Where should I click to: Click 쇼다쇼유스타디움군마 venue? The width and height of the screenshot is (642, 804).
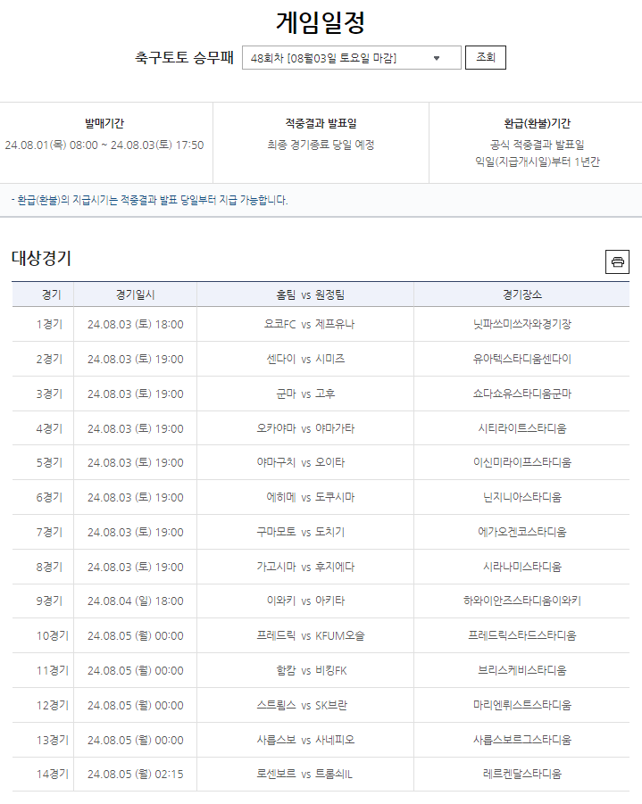click(x=522, y=394)
